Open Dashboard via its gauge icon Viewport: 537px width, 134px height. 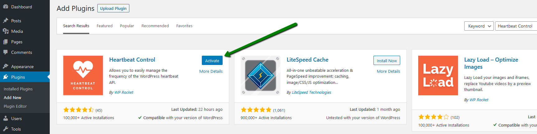(x=6, y=7)
